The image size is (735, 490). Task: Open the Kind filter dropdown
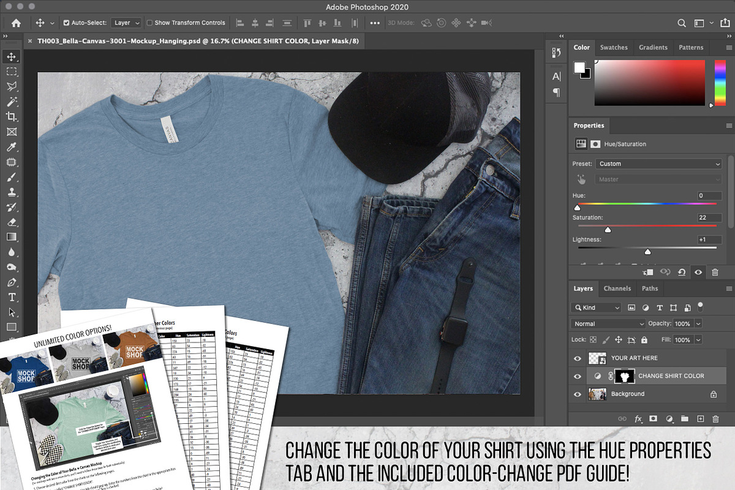597,307
